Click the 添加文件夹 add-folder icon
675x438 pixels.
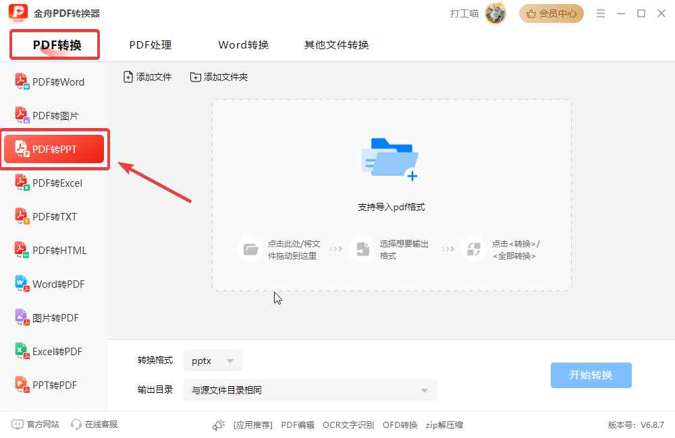[x=196, y=77]
